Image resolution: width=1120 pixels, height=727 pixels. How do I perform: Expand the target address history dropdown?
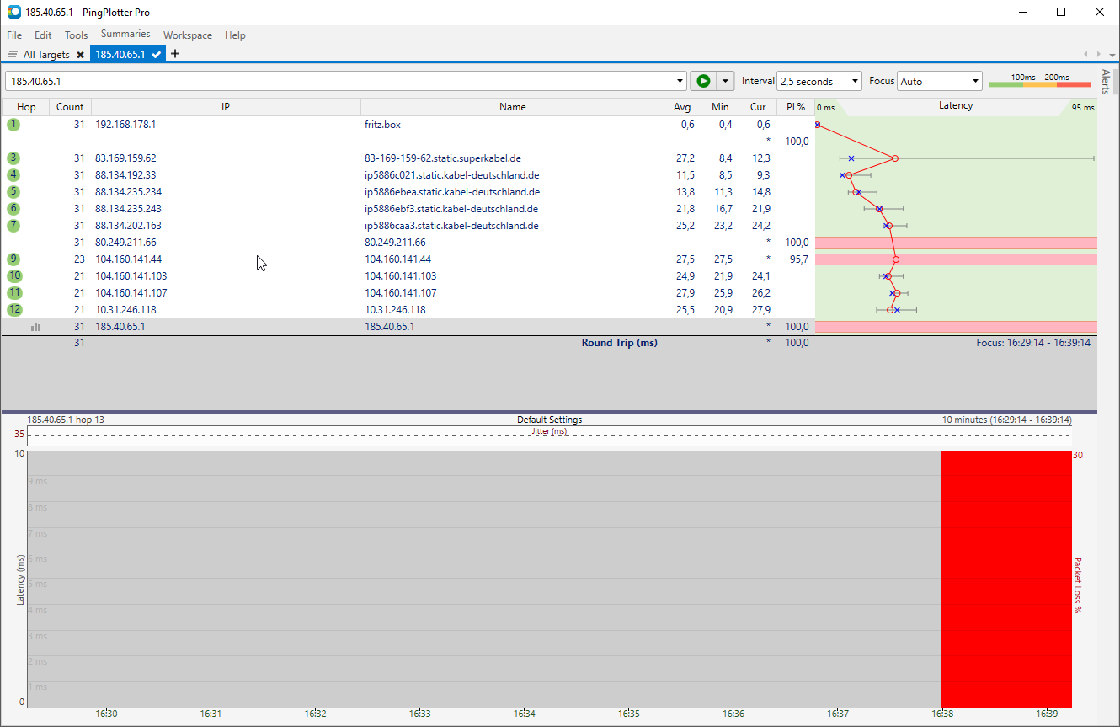pos(680,81)
